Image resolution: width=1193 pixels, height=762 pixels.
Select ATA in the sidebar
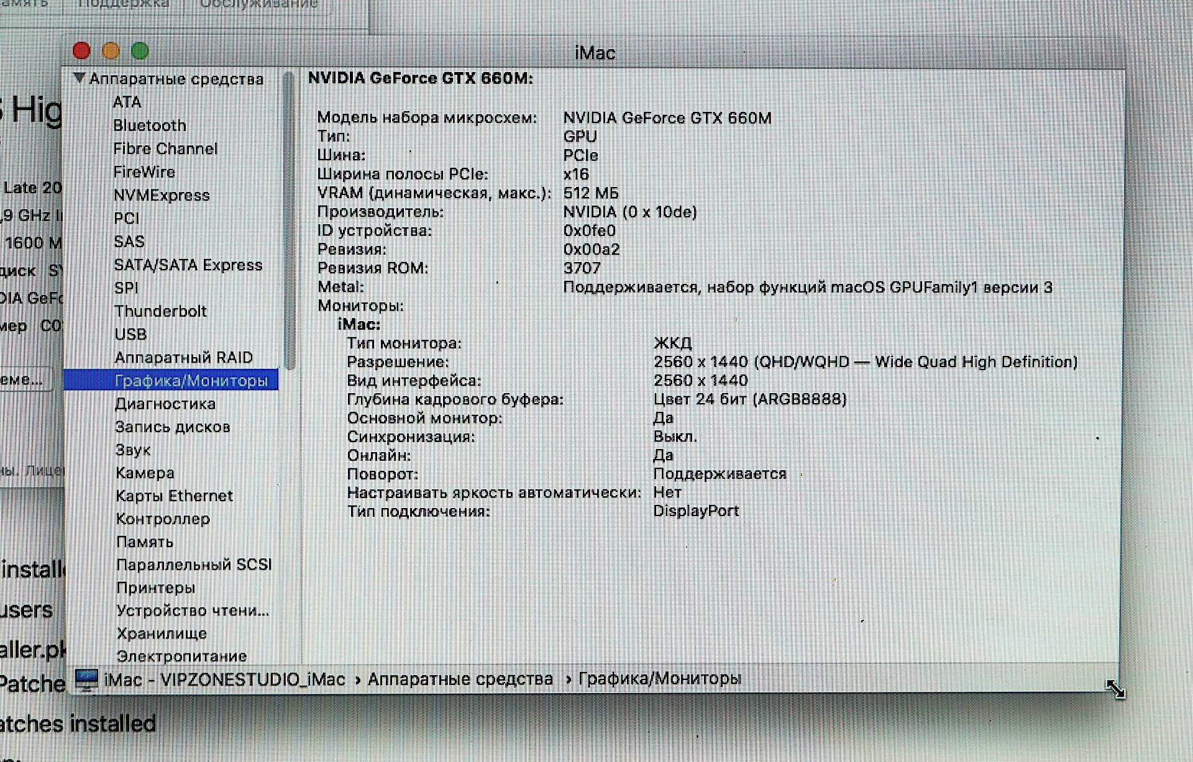(127, 102)
